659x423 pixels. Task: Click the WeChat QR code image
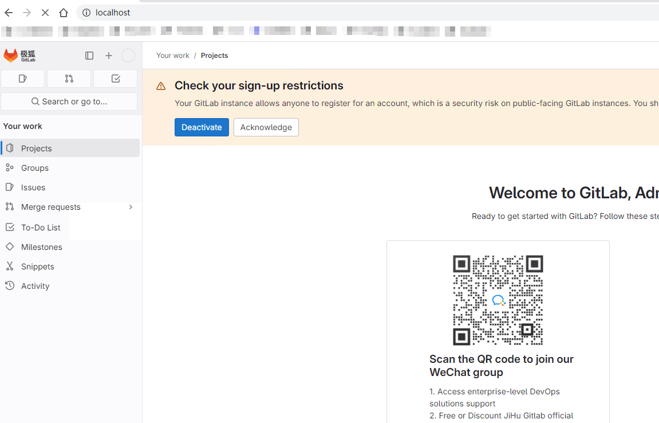[x=498, y=300]
